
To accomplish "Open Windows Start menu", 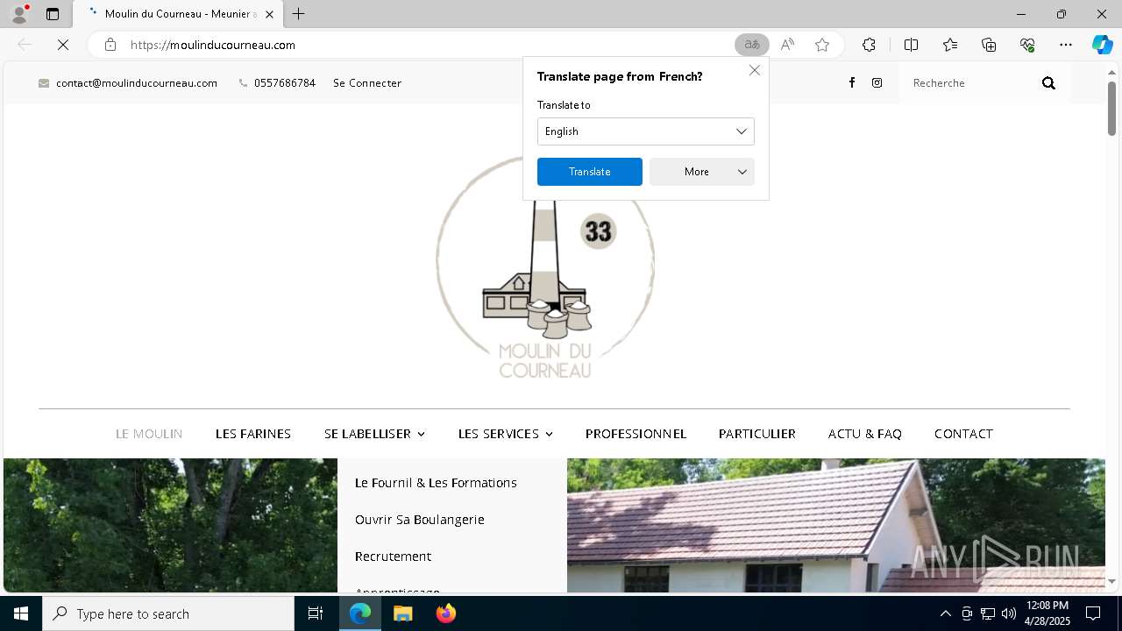I will [21, 613].
